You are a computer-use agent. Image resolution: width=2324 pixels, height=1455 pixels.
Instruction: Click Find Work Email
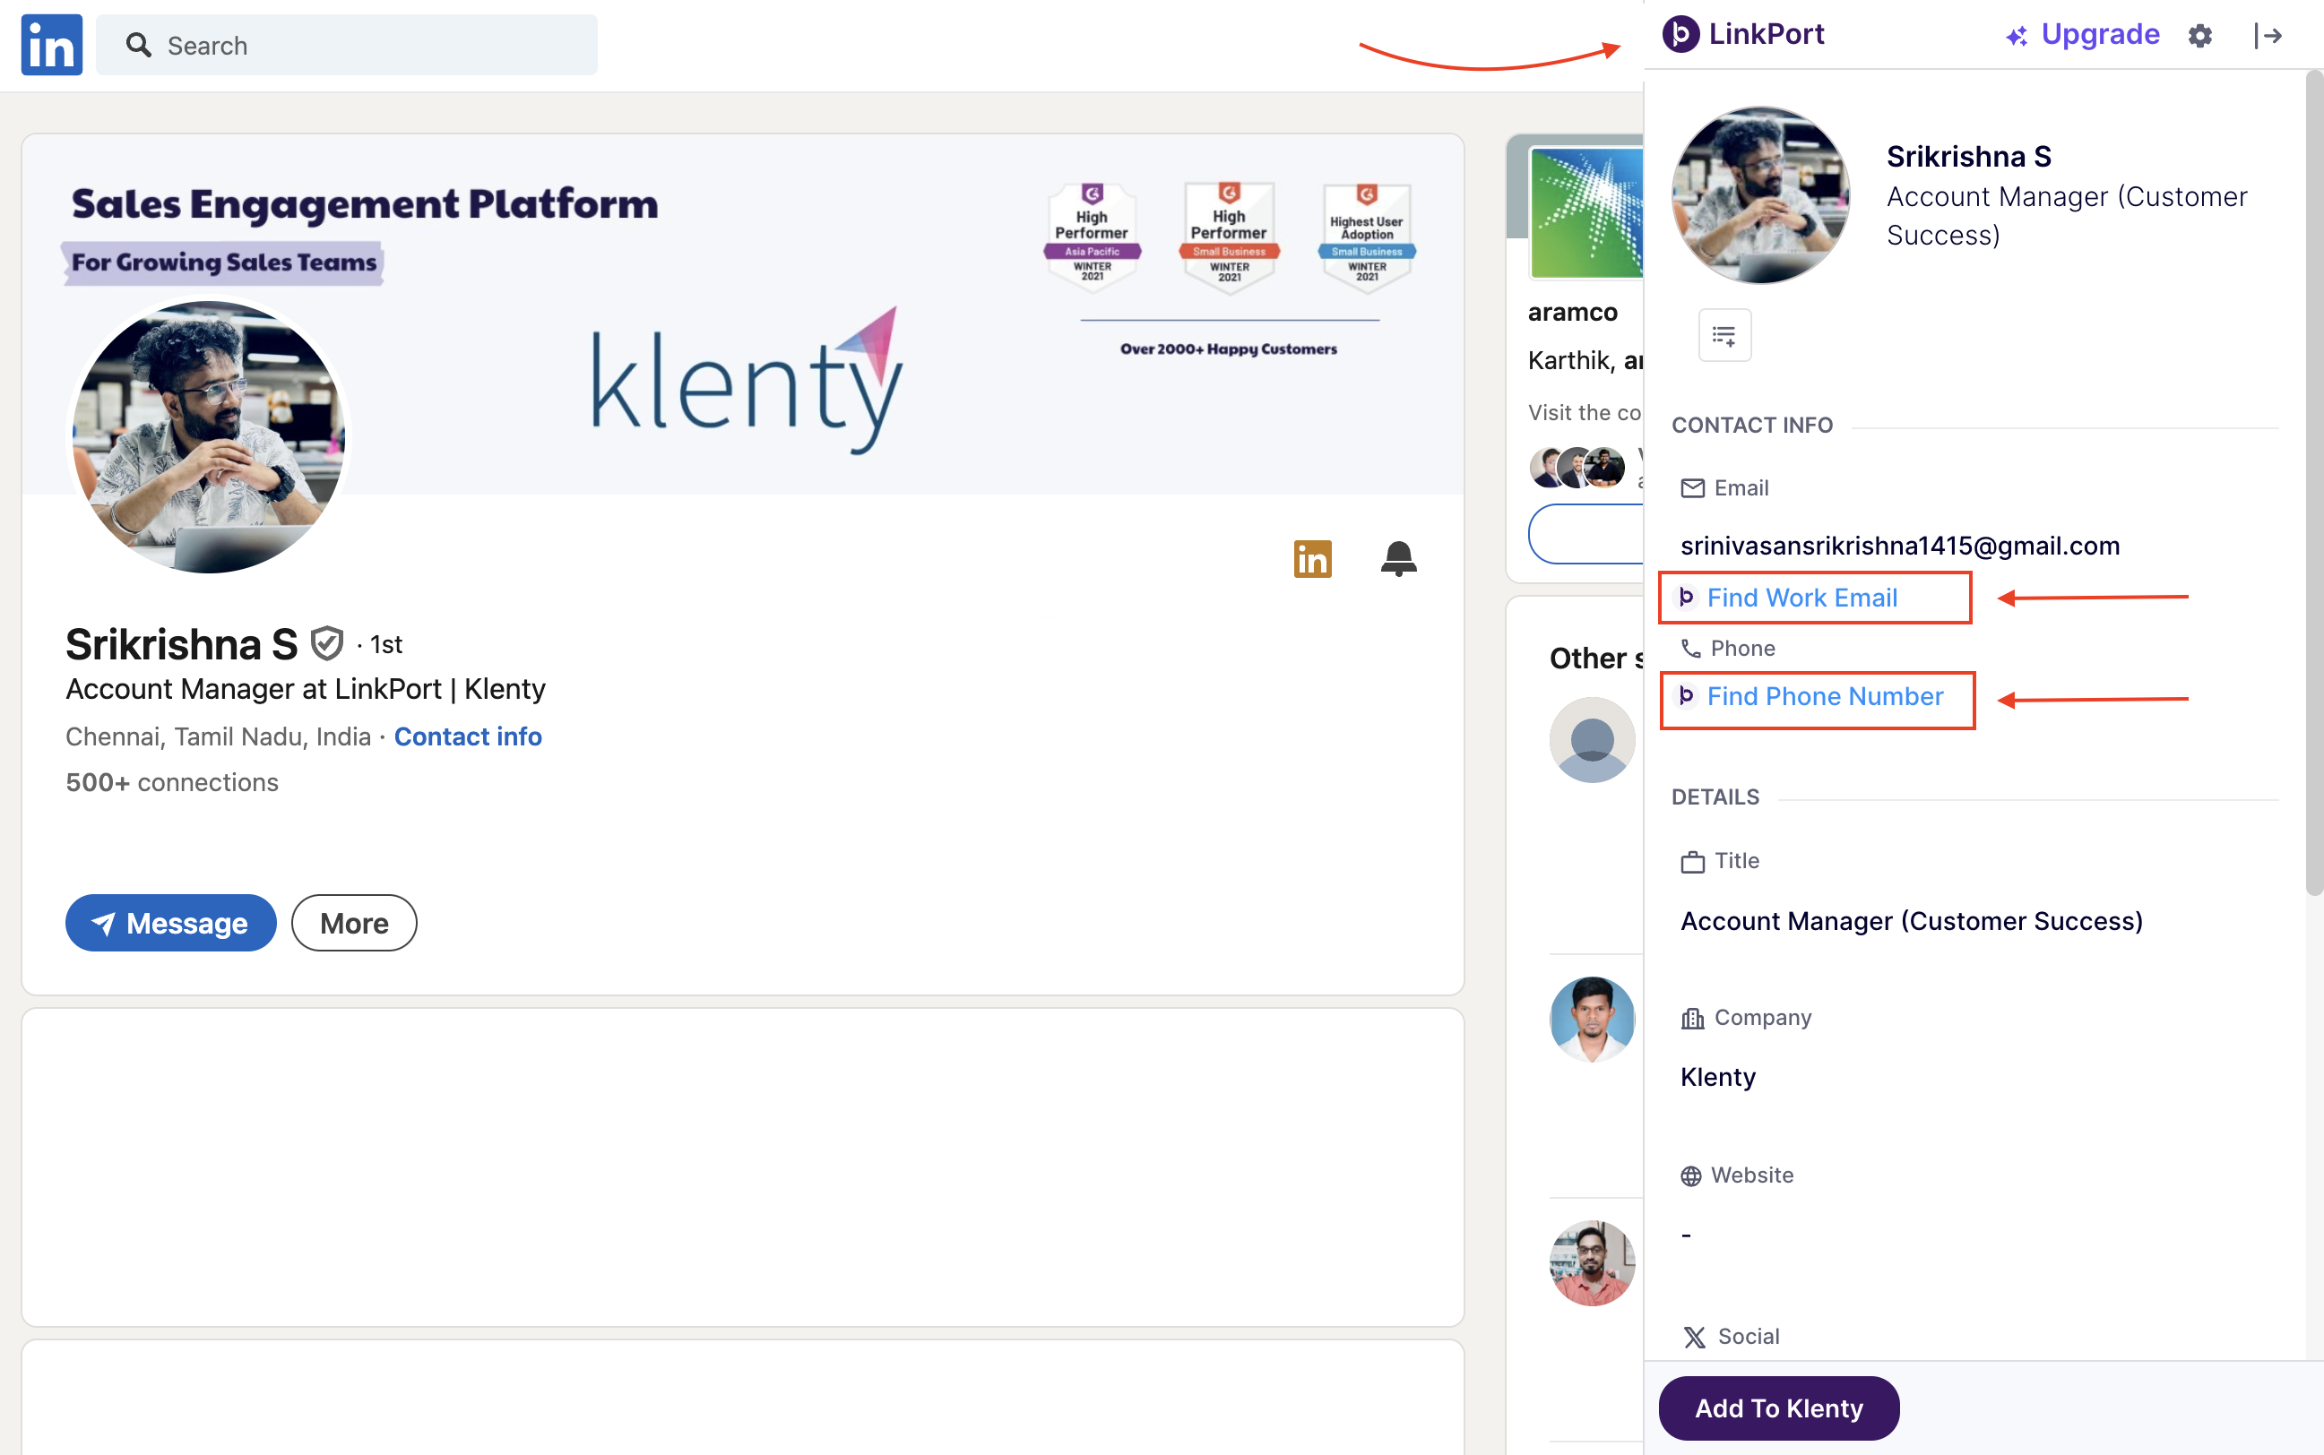click(1801, 598)
